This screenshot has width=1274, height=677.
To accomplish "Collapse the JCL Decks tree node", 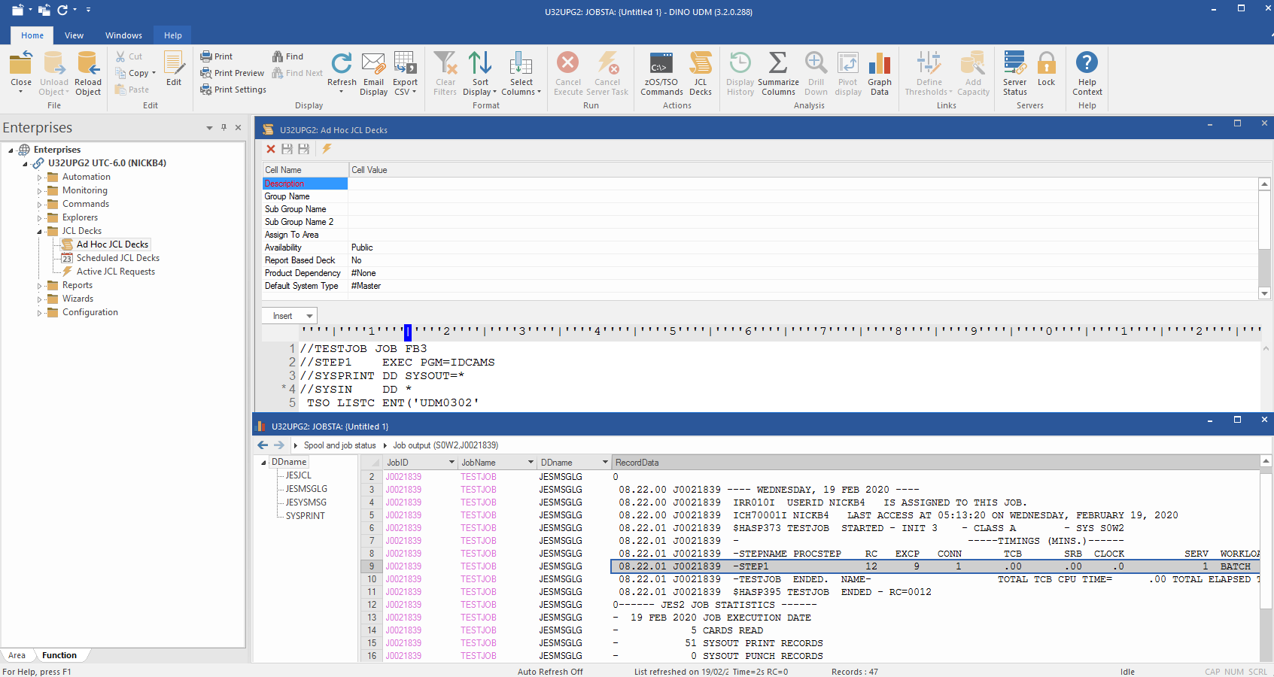I will [x=39, y=230].
